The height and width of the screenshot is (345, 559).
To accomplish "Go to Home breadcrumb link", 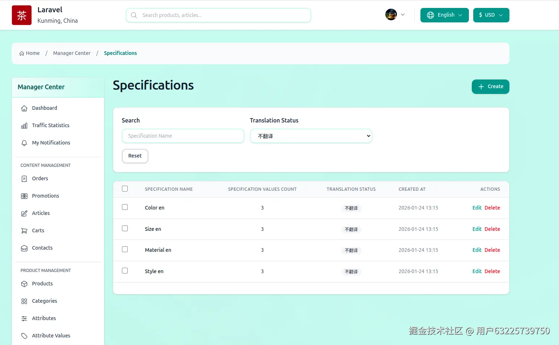I will point(30,53).
